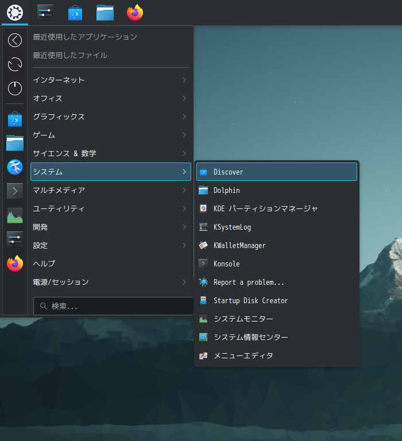Click Startup Disk Creator icon
The width and height of the screenshot is (402, 441).
click(203, 300)
